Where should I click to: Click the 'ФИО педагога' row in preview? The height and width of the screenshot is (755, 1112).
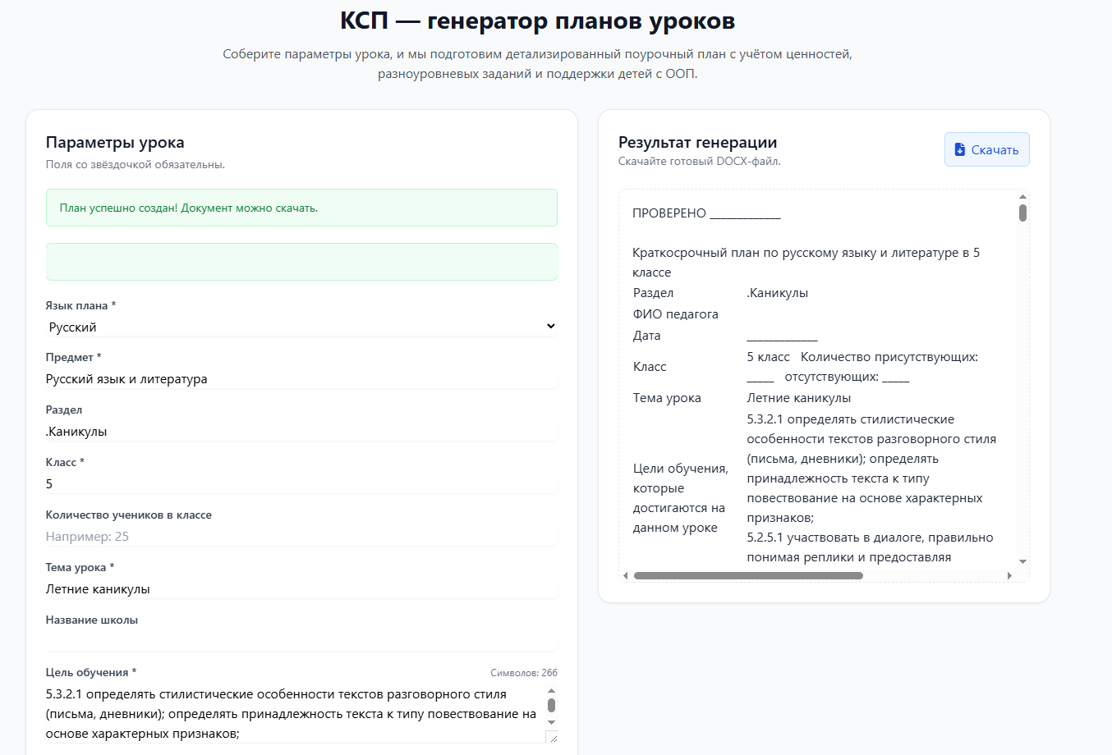tap(675, 314)
